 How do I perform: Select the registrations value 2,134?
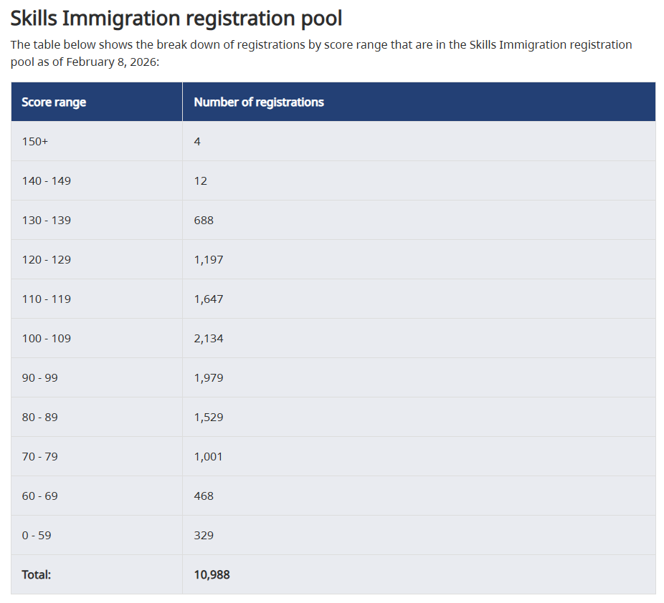pyautogui.click(x=209, y=338)
